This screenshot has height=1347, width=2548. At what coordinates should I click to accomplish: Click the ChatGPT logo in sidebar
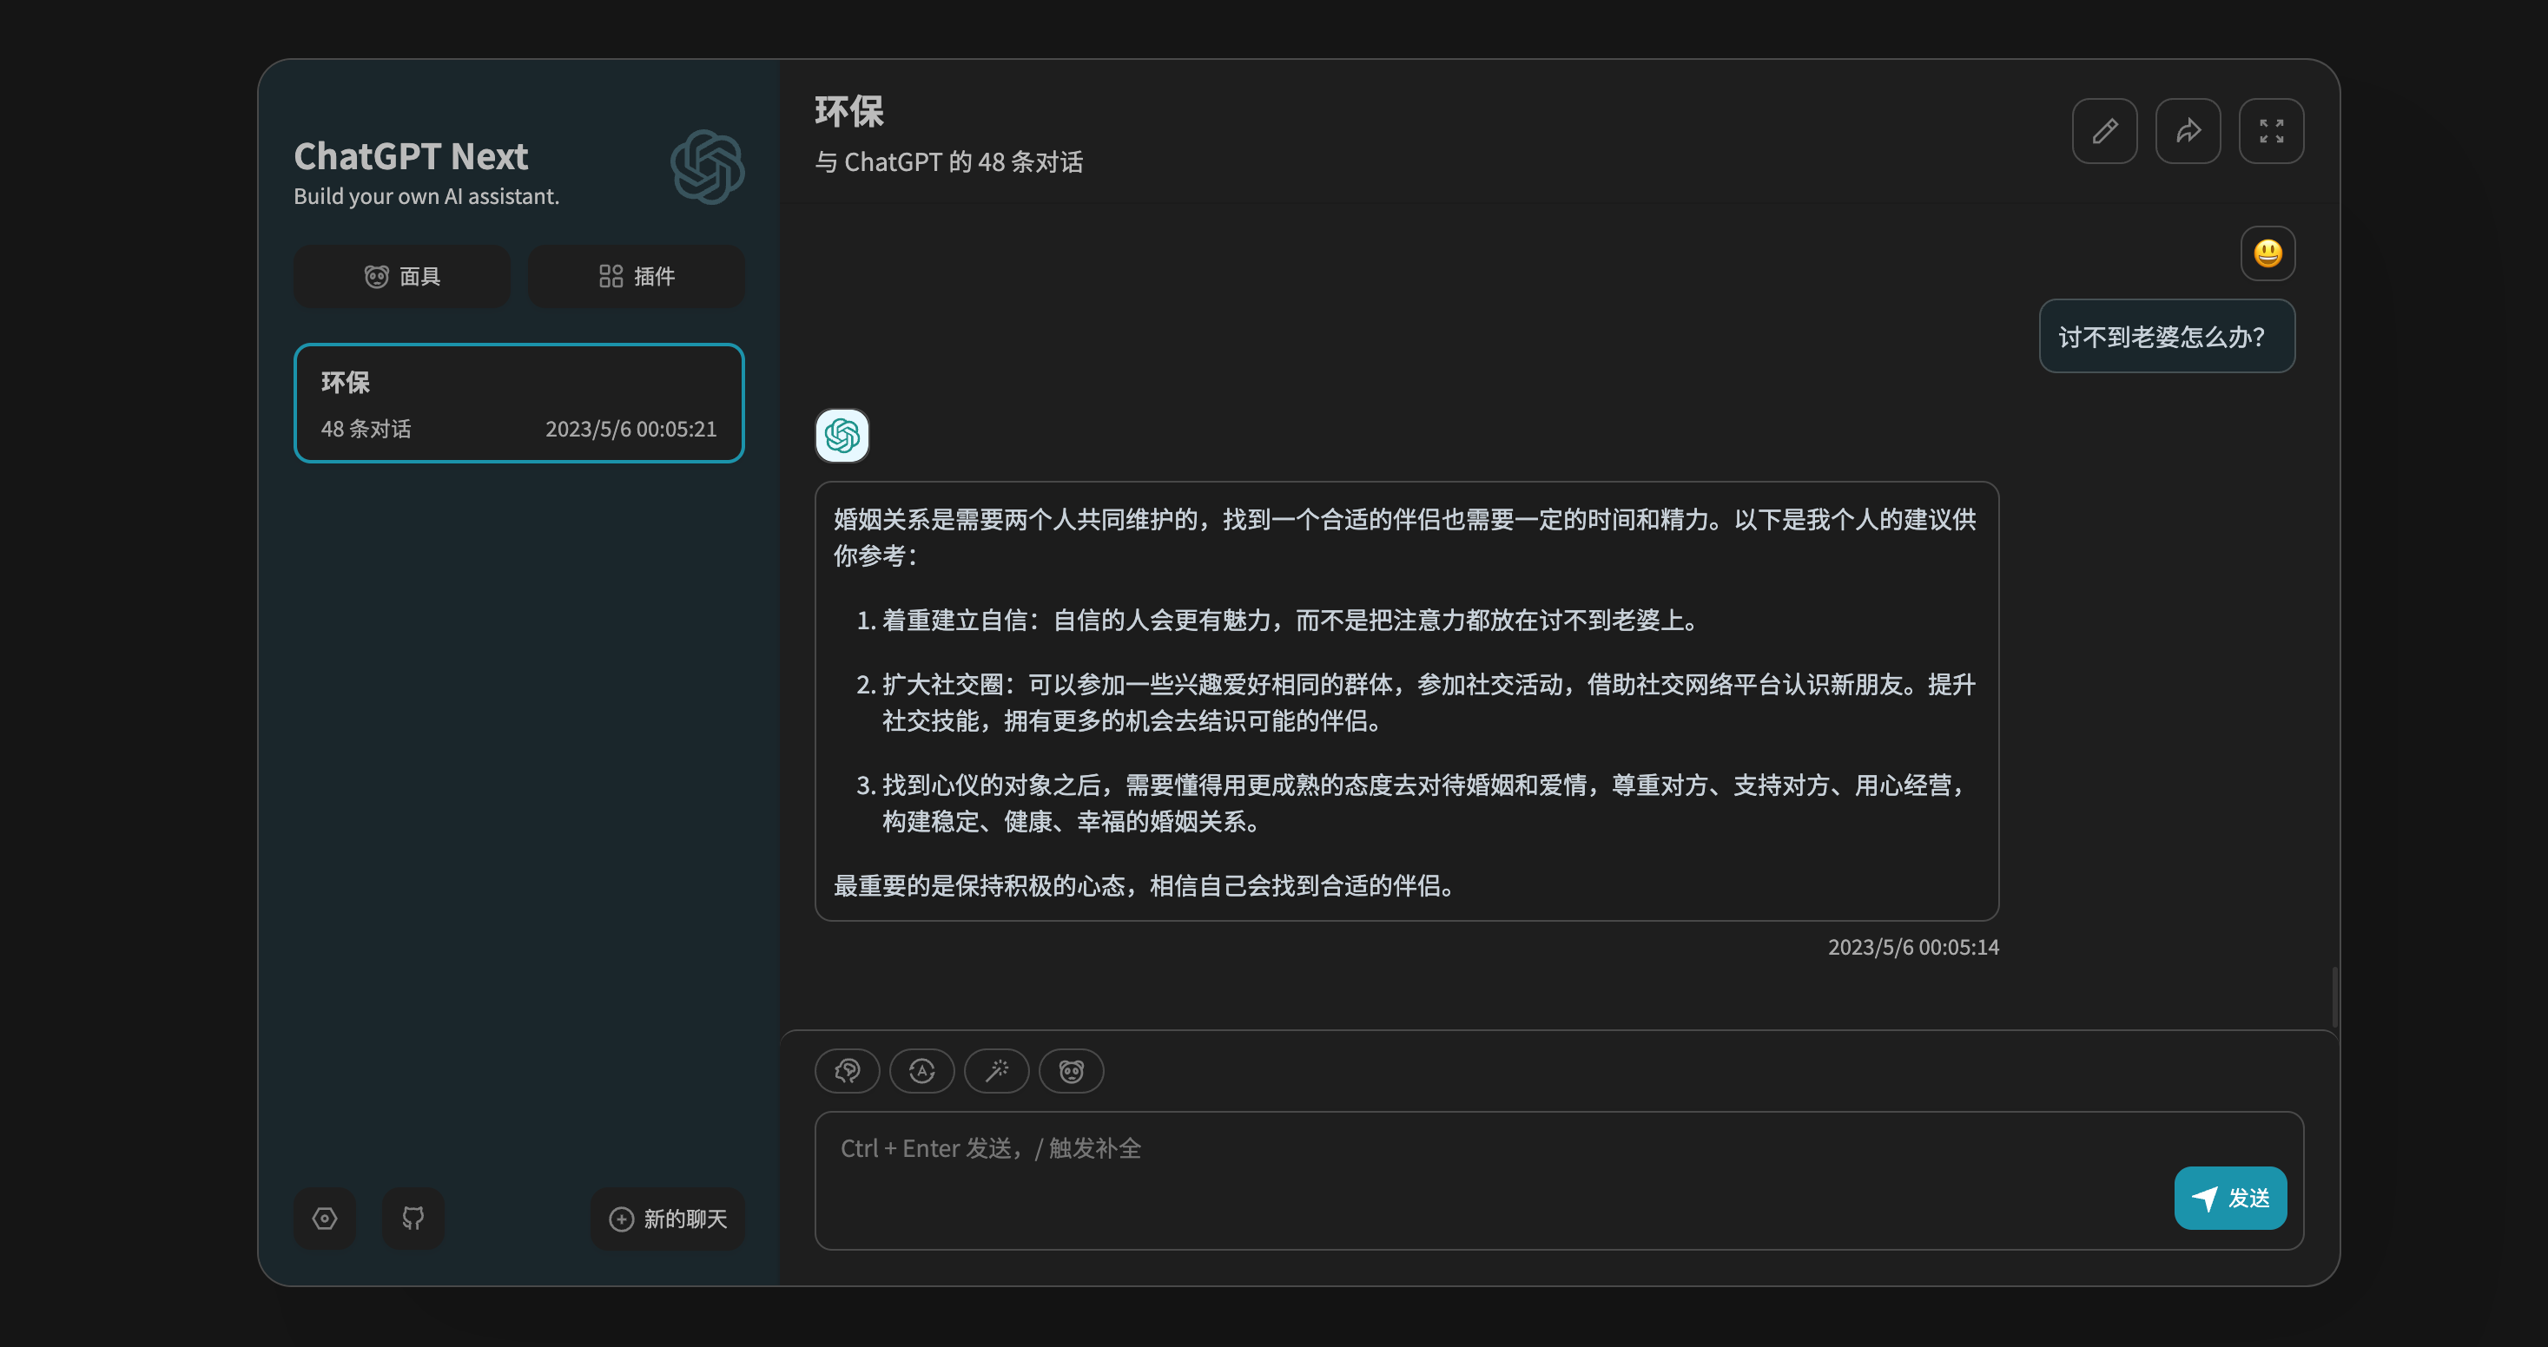707,167
